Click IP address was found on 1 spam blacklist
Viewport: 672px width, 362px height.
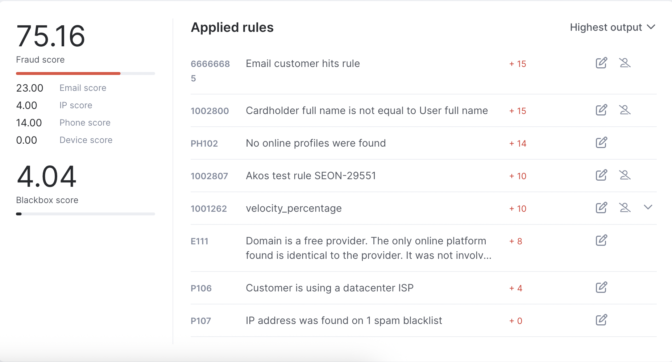coord(344,321)
